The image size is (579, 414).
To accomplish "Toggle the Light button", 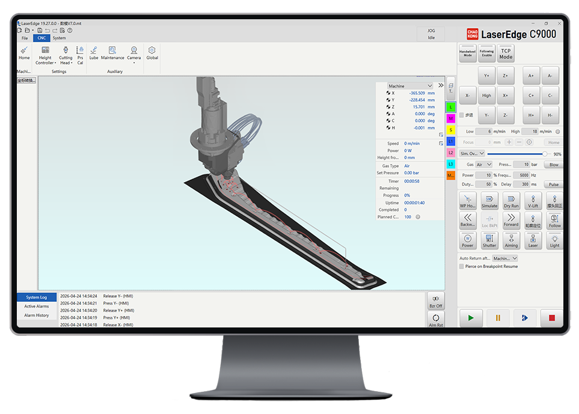I will [554, 240].
